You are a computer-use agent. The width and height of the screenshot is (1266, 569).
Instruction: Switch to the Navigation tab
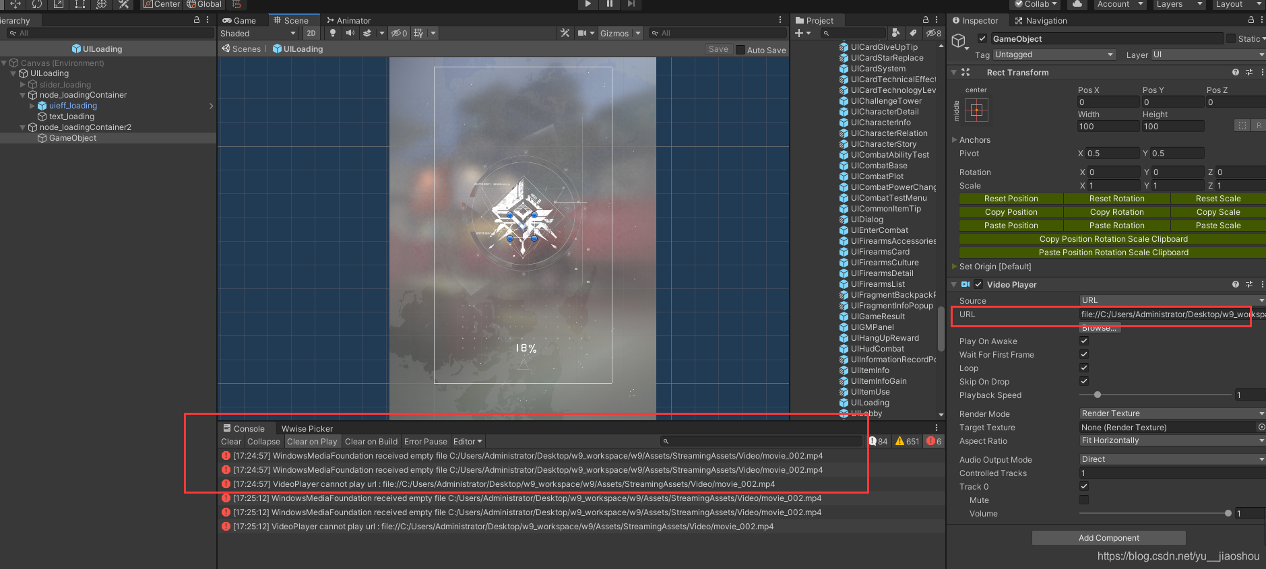1040,21
